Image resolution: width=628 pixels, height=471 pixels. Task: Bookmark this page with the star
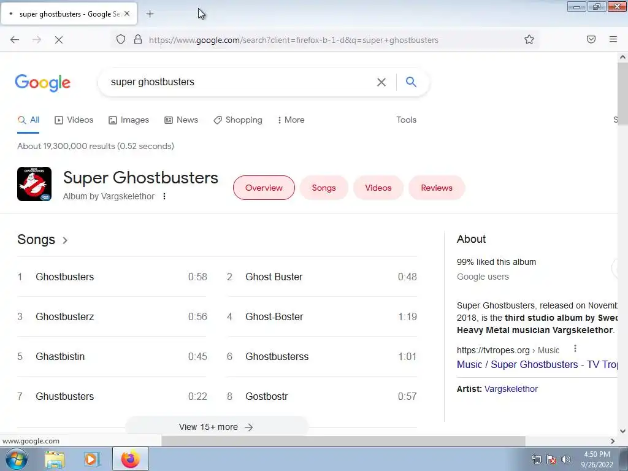click(x=529, y=39)
